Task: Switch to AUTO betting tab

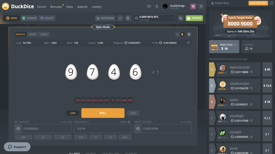Action: point(32,34)
